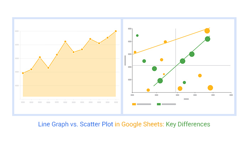248x142 pixels.
Task: Click green bubble at bottom of green trendline
Action: [x=160, y=81]
